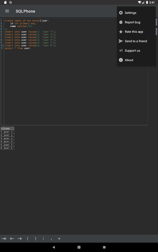Click the 'id int primary key' line
The image size is (158, 252).
pyautogui.click(x=23, y=24)
